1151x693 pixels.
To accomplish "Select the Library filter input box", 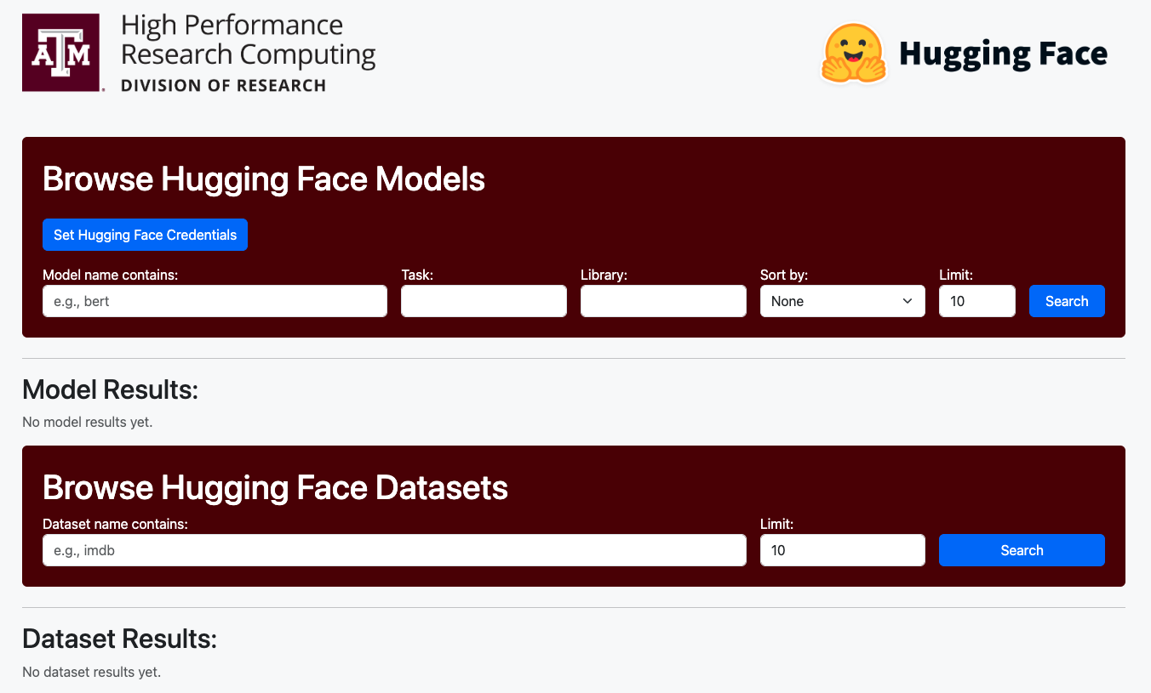I will pos(663,301).
